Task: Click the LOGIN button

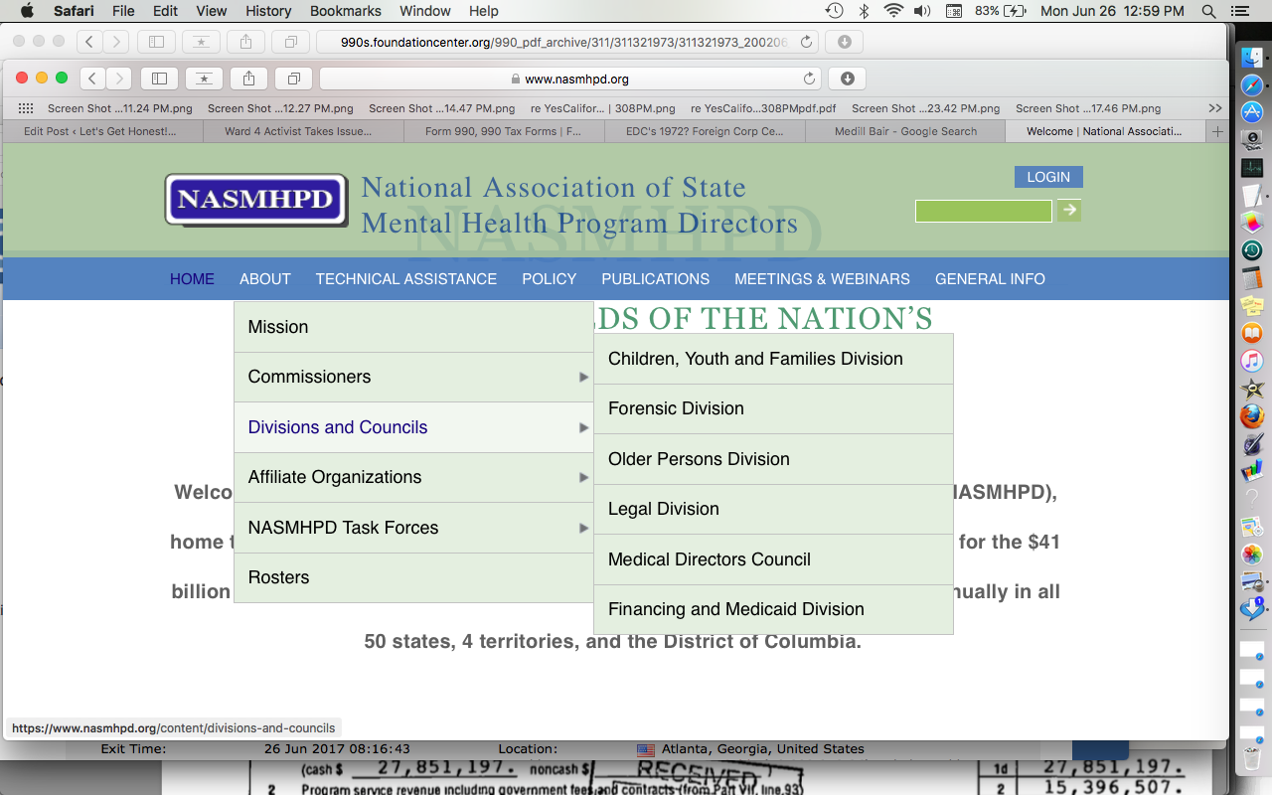Action: 1047,177
